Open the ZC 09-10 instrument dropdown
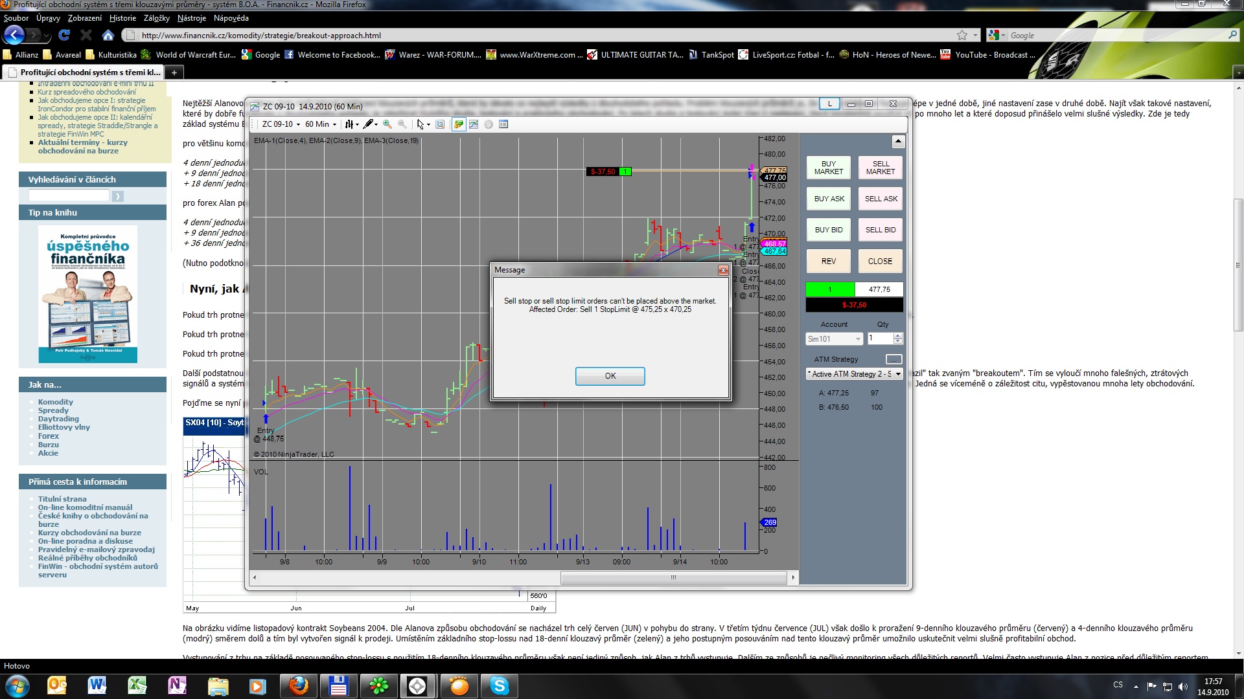 (281, 124)
